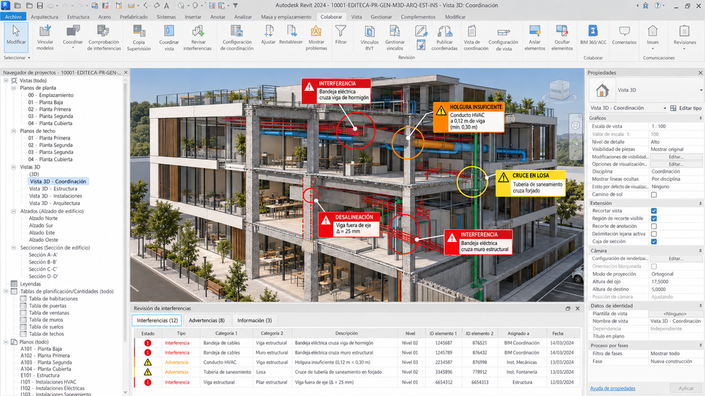Collapse Secciones (Sección de edificio) node

pos(14,247)
